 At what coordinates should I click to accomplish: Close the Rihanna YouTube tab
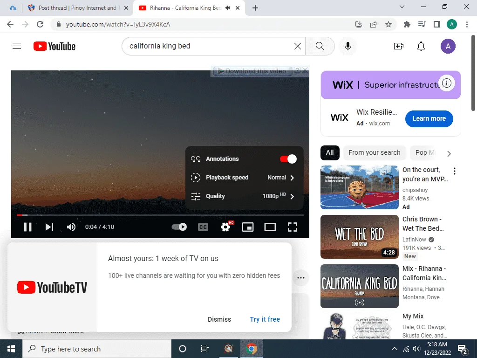pyautogui.click(x=238, y=8)
